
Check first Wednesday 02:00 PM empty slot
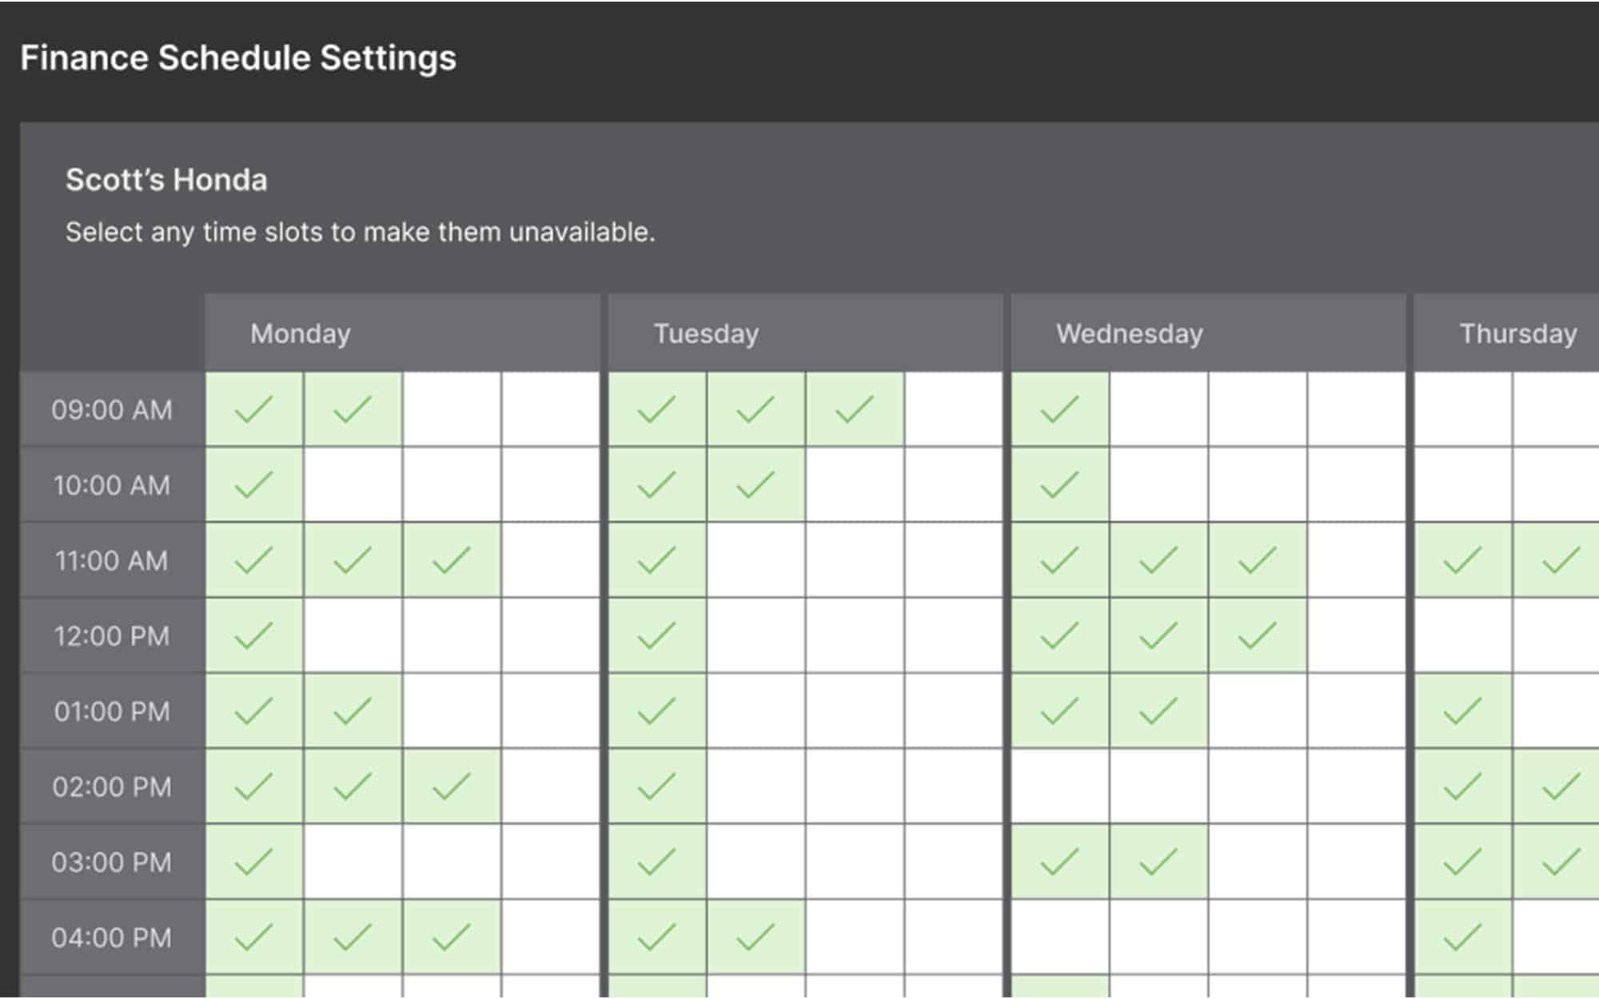click(1060, 786)
